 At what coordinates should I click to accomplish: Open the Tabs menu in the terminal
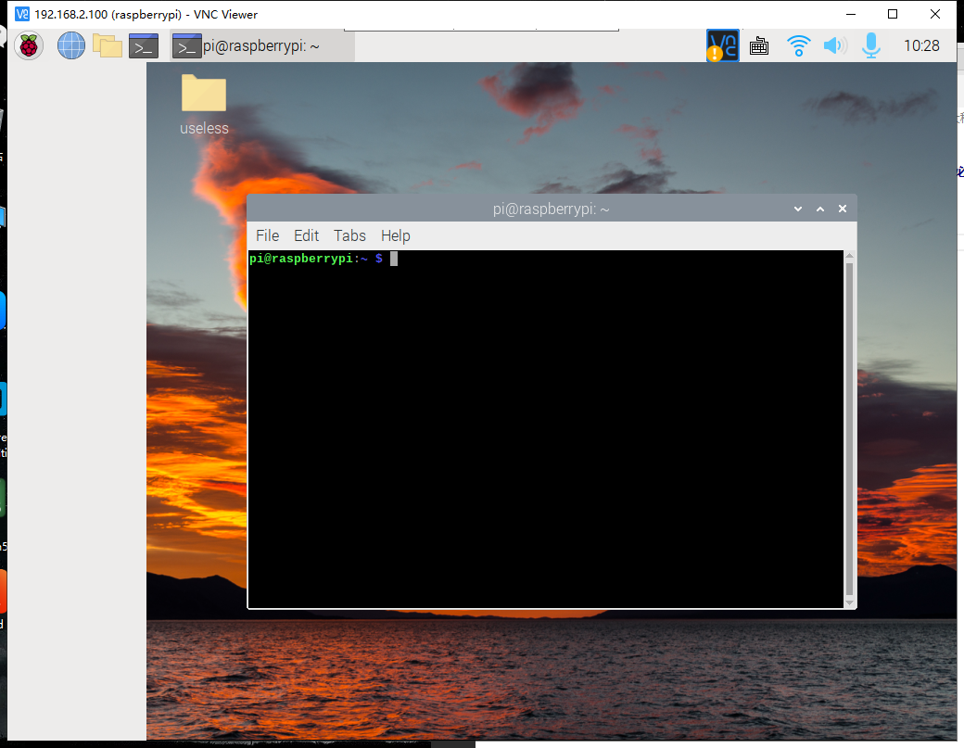(x=349, y=235)
